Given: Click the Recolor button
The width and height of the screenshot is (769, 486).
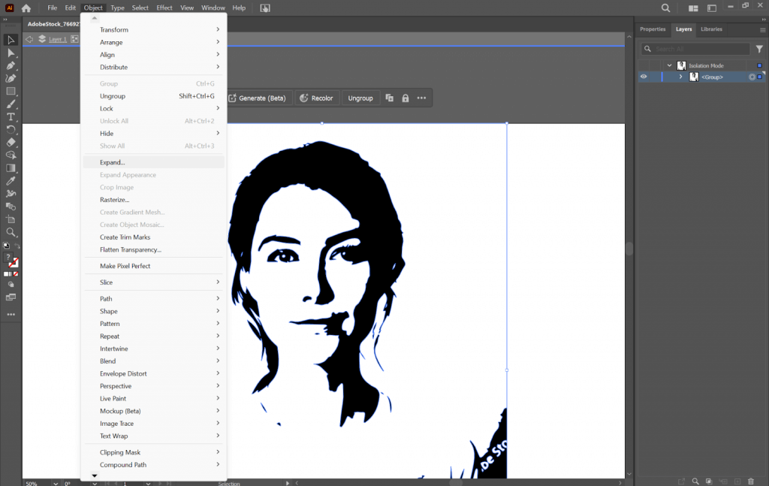Looking at the screenshot, I should coord(316,98).
